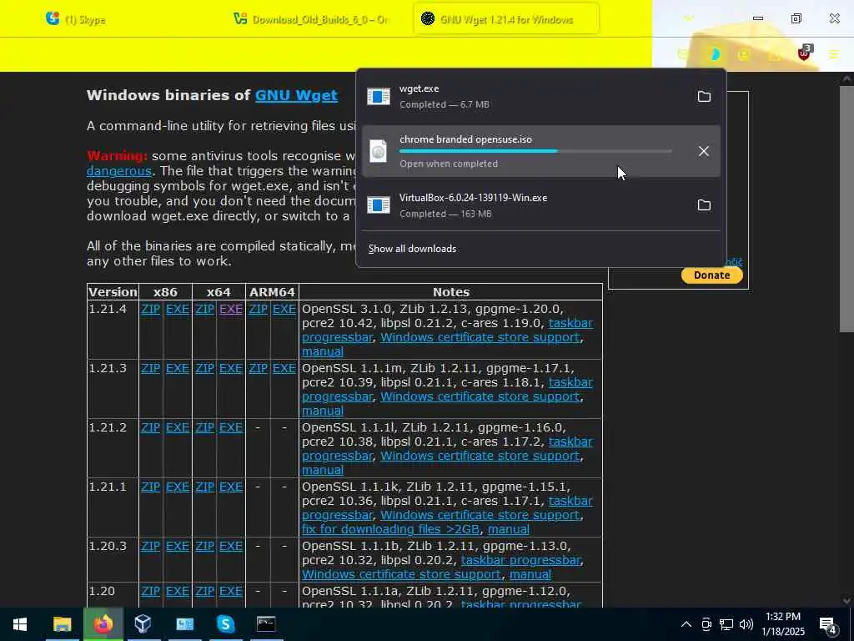
Task: Open the manual link in 1.21.4 notes
Action: click(323, 351)
